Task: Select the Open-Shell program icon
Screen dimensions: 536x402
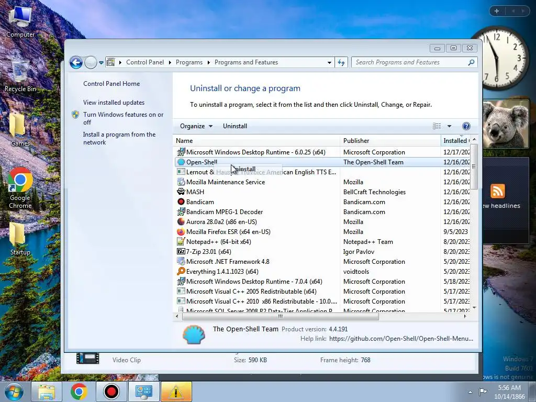Action: [x=181, y=162]
